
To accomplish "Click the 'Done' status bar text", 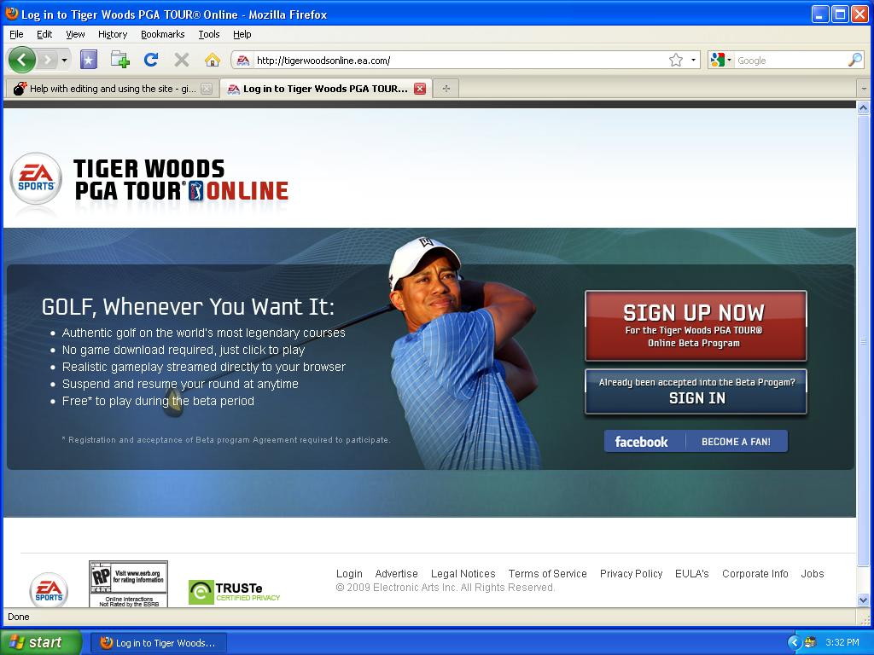I will 19,617.
